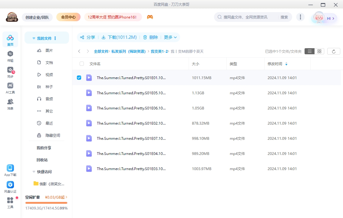Switch to list view toggle
Image resolution: width=343 pixels, height=218 pixels.
[x=309, y=52]
